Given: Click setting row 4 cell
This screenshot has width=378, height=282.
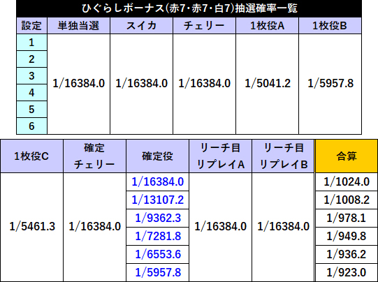Looking at the screenshot, I should tap(31, 92).
